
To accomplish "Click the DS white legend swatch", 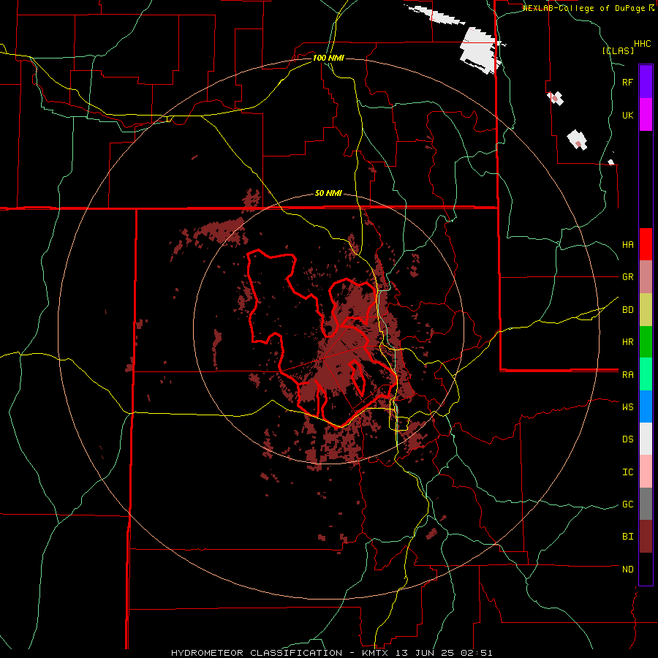I will click(646, 439).
